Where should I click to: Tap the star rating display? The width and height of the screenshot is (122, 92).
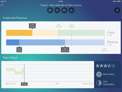click(x=105, y=66)
